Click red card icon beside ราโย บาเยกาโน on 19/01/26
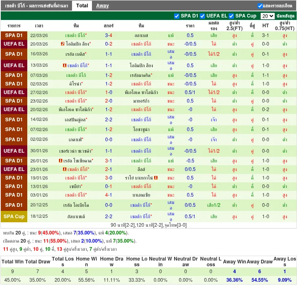This screenshot has width=297, height=287. coord(156,178)
